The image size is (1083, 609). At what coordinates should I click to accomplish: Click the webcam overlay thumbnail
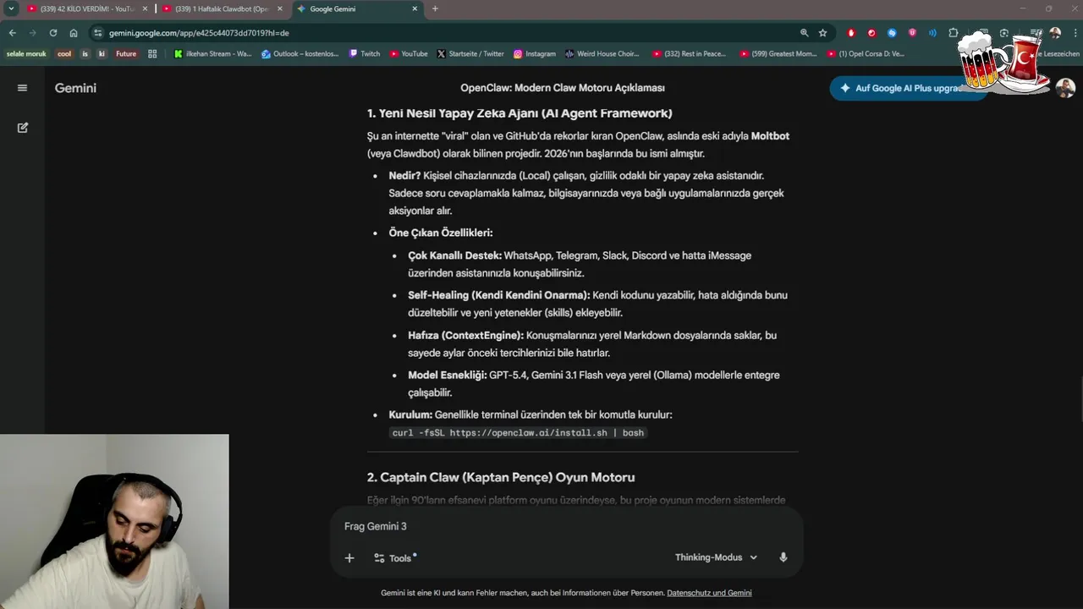(114, 522)
